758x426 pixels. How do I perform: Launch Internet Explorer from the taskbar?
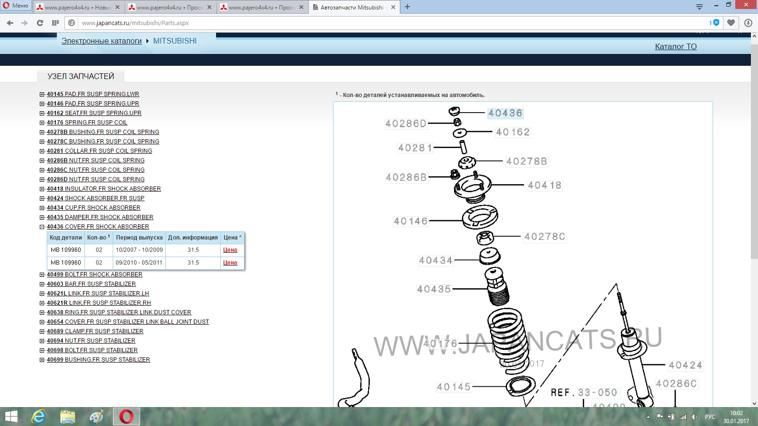(38, 417)
